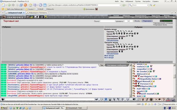This screenshot has width=177, height=110.
Task: Click the smiley emoticon icon in chat bar
Action: pyautogui.click(x=127, y=99)
